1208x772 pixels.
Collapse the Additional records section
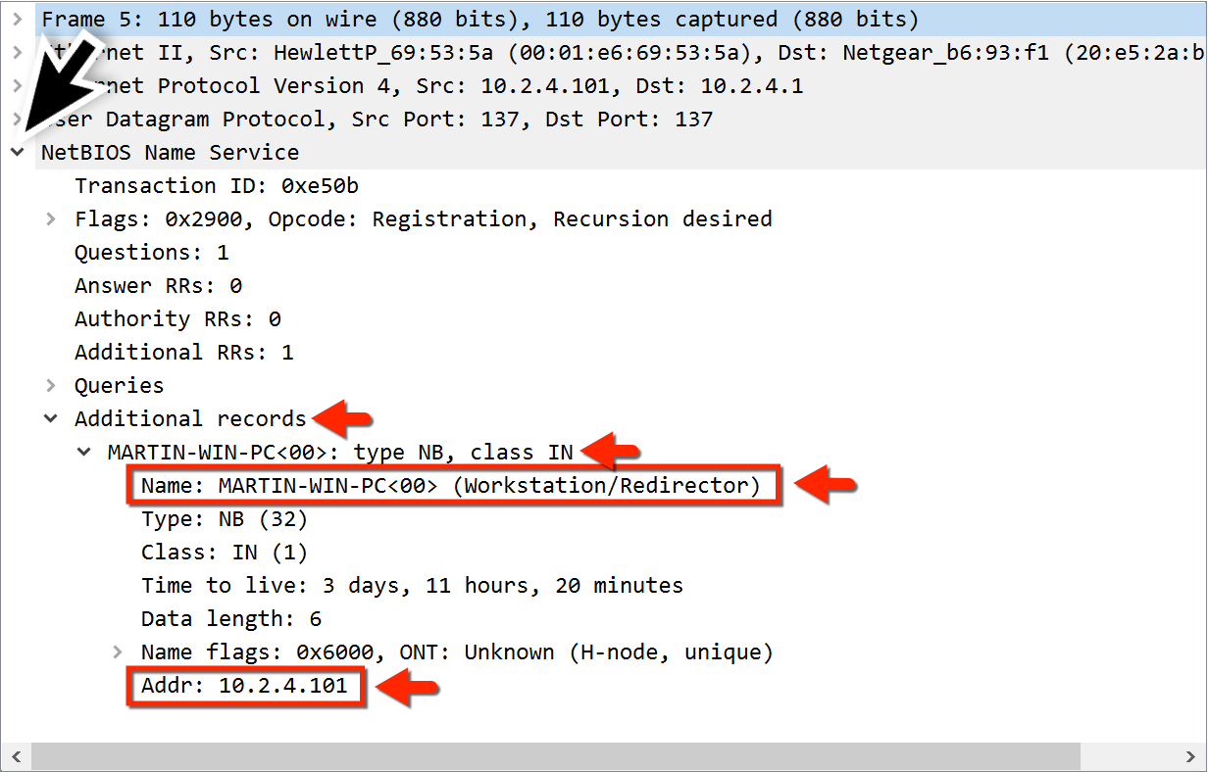[51, 419]
